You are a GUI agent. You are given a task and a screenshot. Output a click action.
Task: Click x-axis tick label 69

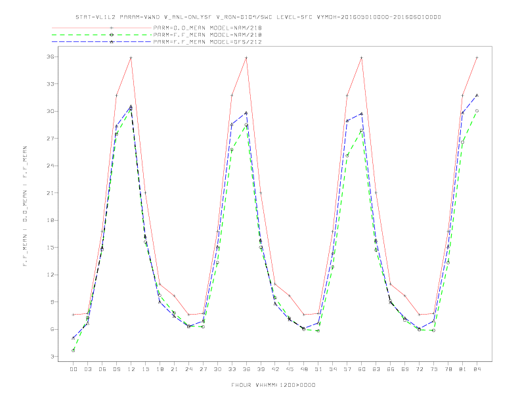tap(405, 369)
